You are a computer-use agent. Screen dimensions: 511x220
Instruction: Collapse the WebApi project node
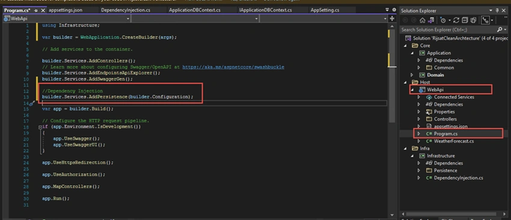point(412,90)
